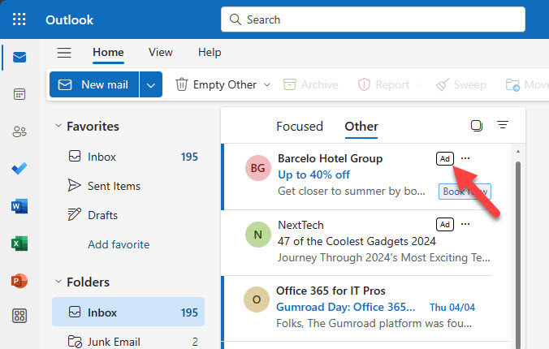Switch to the View tab
Image resolution: width=549 pixels, height=349 pixels.
tap(160, 53)
